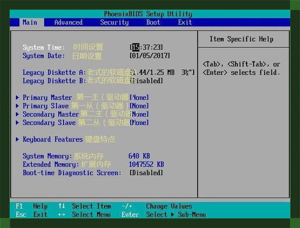Click the Extended Memory label

tap(51, 165)
